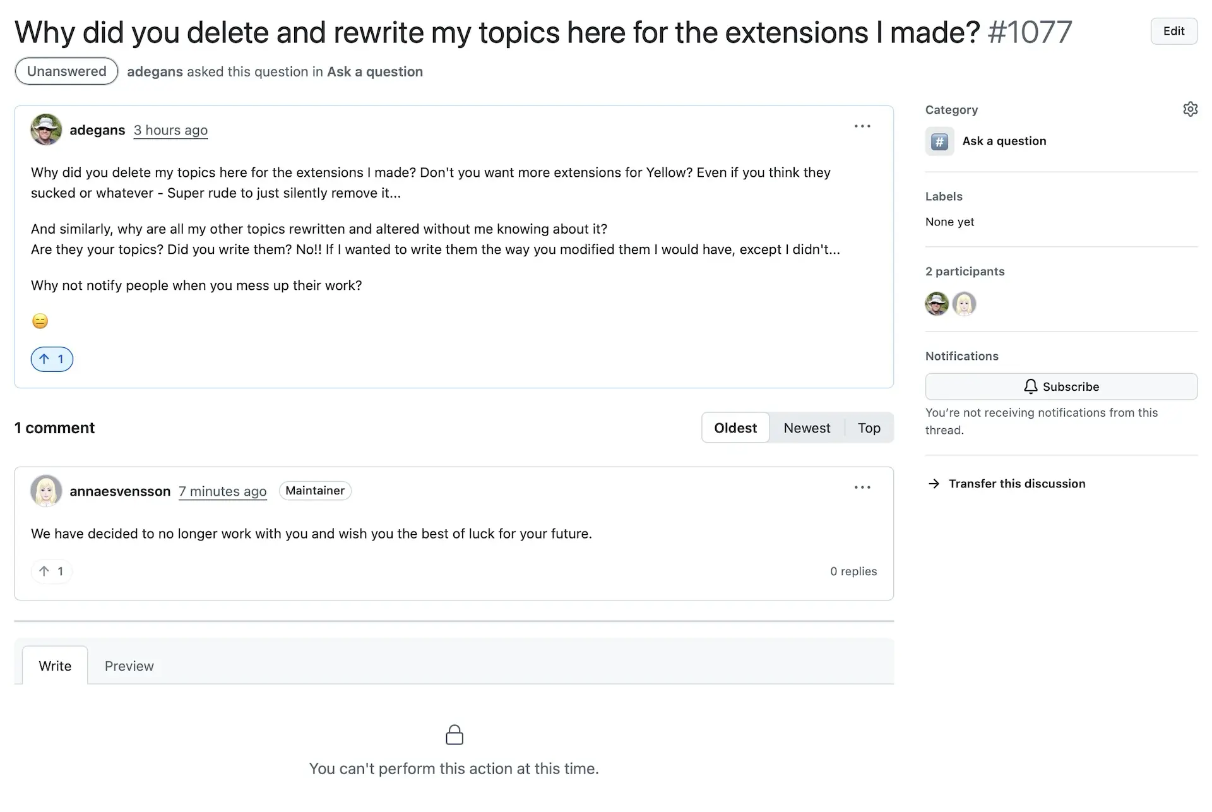This screenshot has width=1212, height=812.
Task: Open the '3 hours ago' timestamp link
Action: click(x=170, y=130)
